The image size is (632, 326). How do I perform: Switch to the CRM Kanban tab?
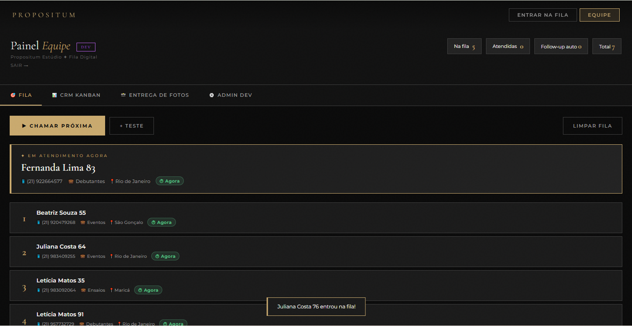click(76, 95)
